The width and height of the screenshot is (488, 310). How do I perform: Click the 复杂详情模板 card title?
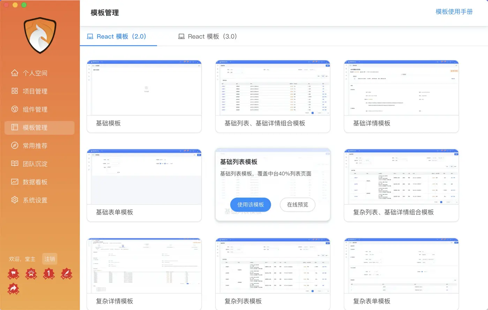(x=114, y=301)
